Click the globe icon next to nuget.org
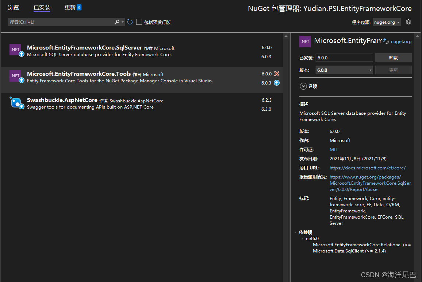 click(386, 42)
